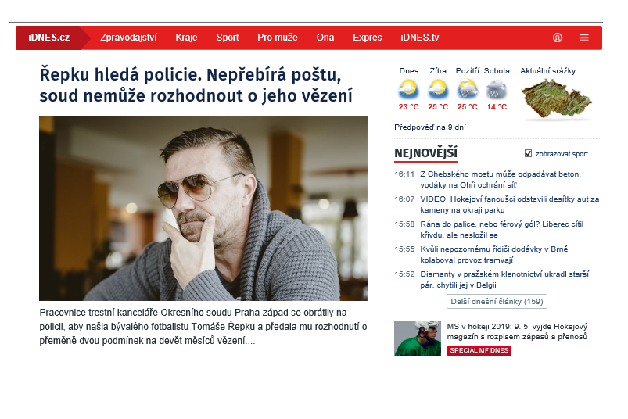Click the iDNES.cz logo
This screenshot has height=419, width=628.
point(48,38)
